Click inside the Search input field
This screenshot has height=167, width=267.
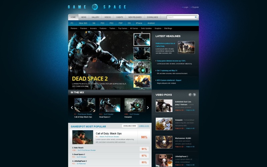[180, 17]
